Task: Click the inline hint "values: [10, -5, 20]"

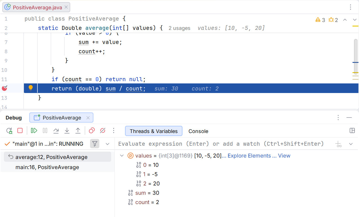Action: [x=231, y=28]
